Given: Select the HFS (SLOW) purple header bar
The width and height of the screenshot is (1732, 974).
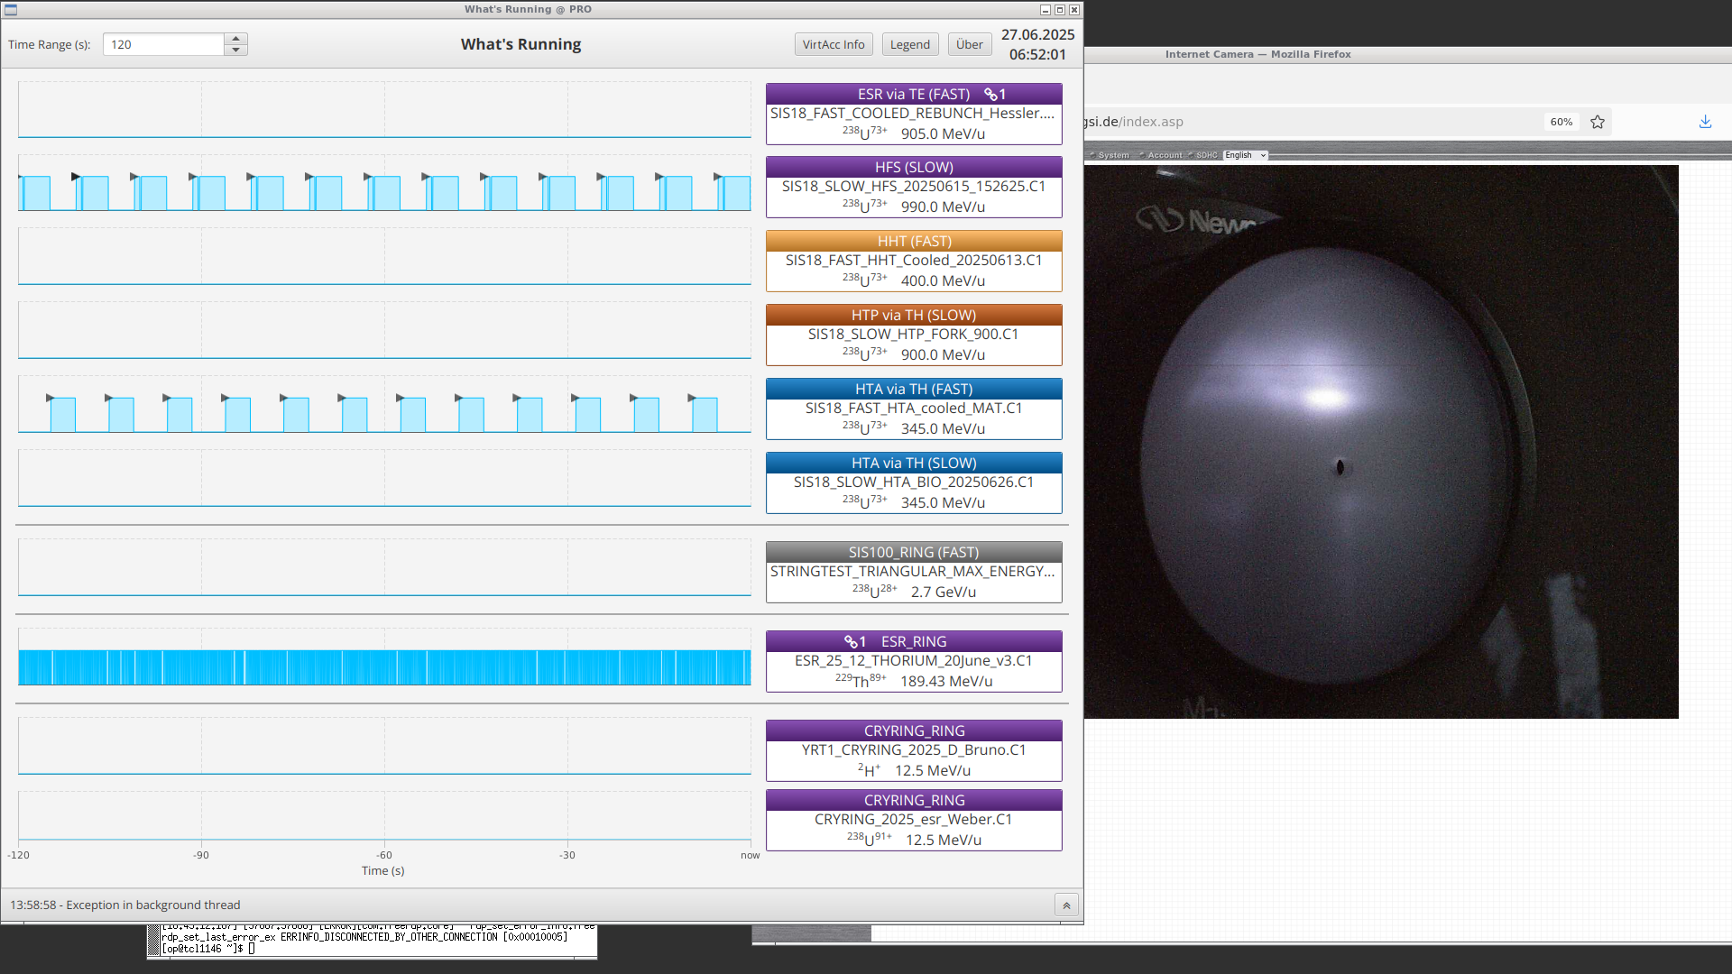Looking at the screenshot, I should click(914, 167).
